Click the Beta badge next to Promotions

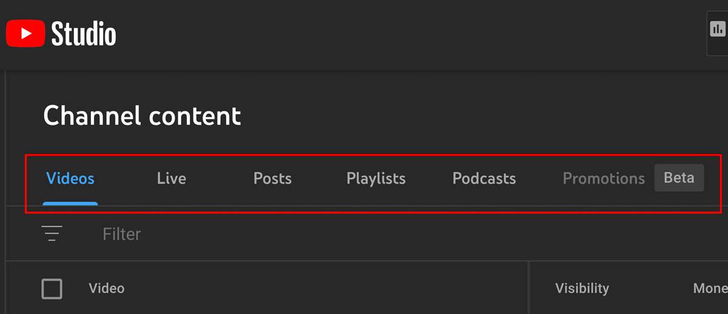[679, 178]
